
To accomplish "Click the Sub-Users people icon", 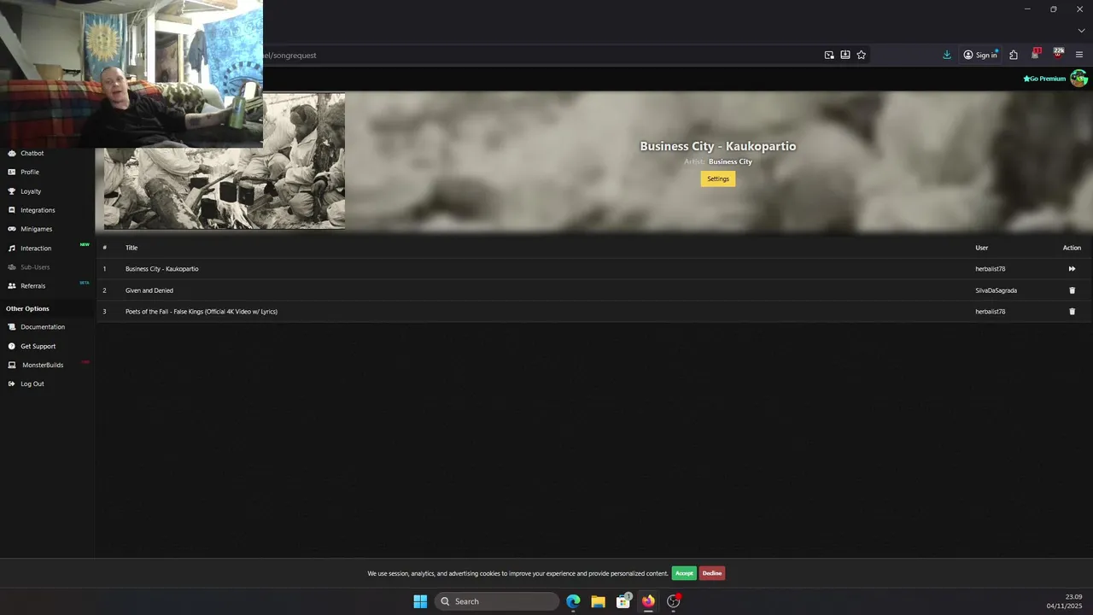I will point(12,267).
